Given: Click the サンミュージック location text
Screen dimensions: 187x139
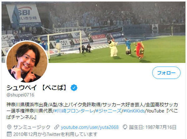Looking at the screenshot, I should [x=32, y=127].
